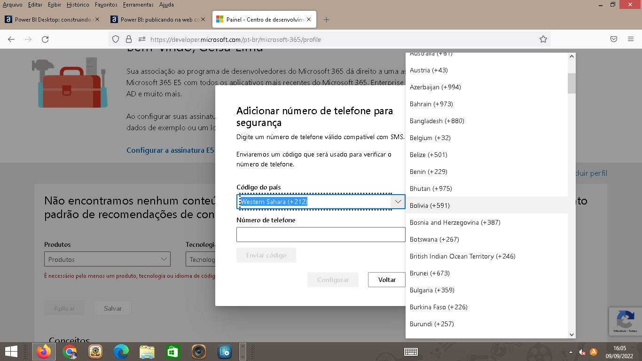Click the country list scroll-up arrow
The height and width of the screenshot is (361, 642).
click(x=572, y=56)
